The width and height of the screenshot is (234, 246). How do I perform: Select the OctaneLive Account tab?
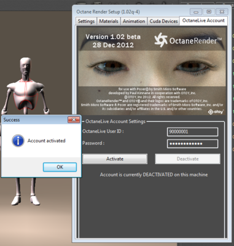pos(203,20)
